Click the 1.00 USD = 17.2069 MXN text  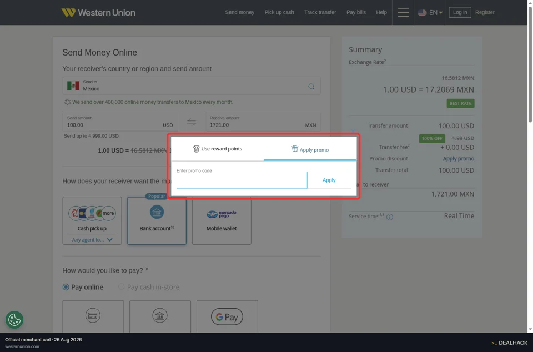(428, 90)
